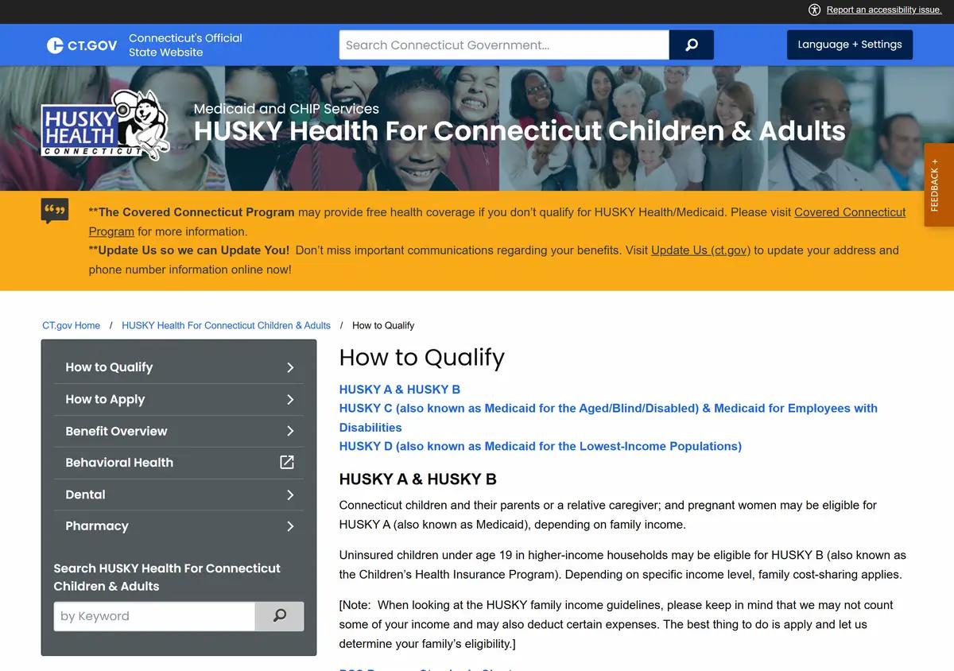Open the Dental sidebar item
This screenshot has height=671, width=954.
click(x=179, y=495)
